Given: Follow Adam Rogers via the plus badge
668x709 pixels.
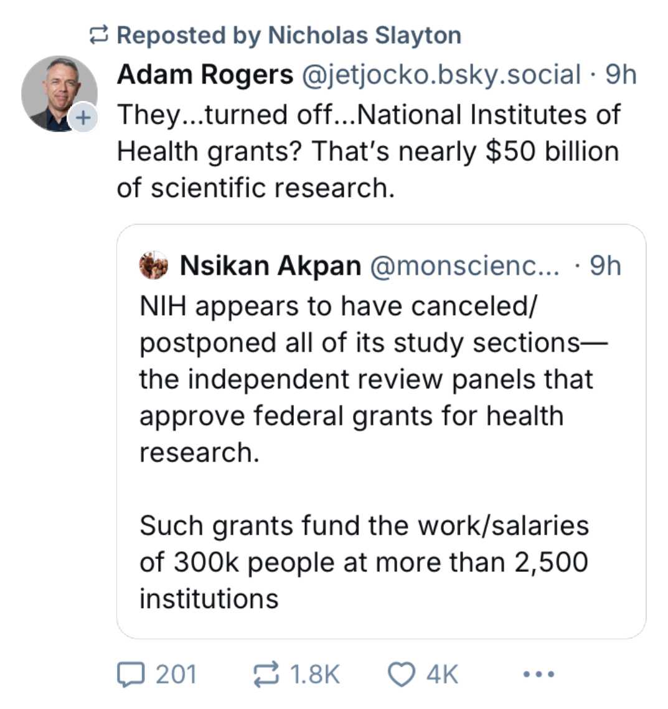Looking at the screenshot, I should 83,117.
